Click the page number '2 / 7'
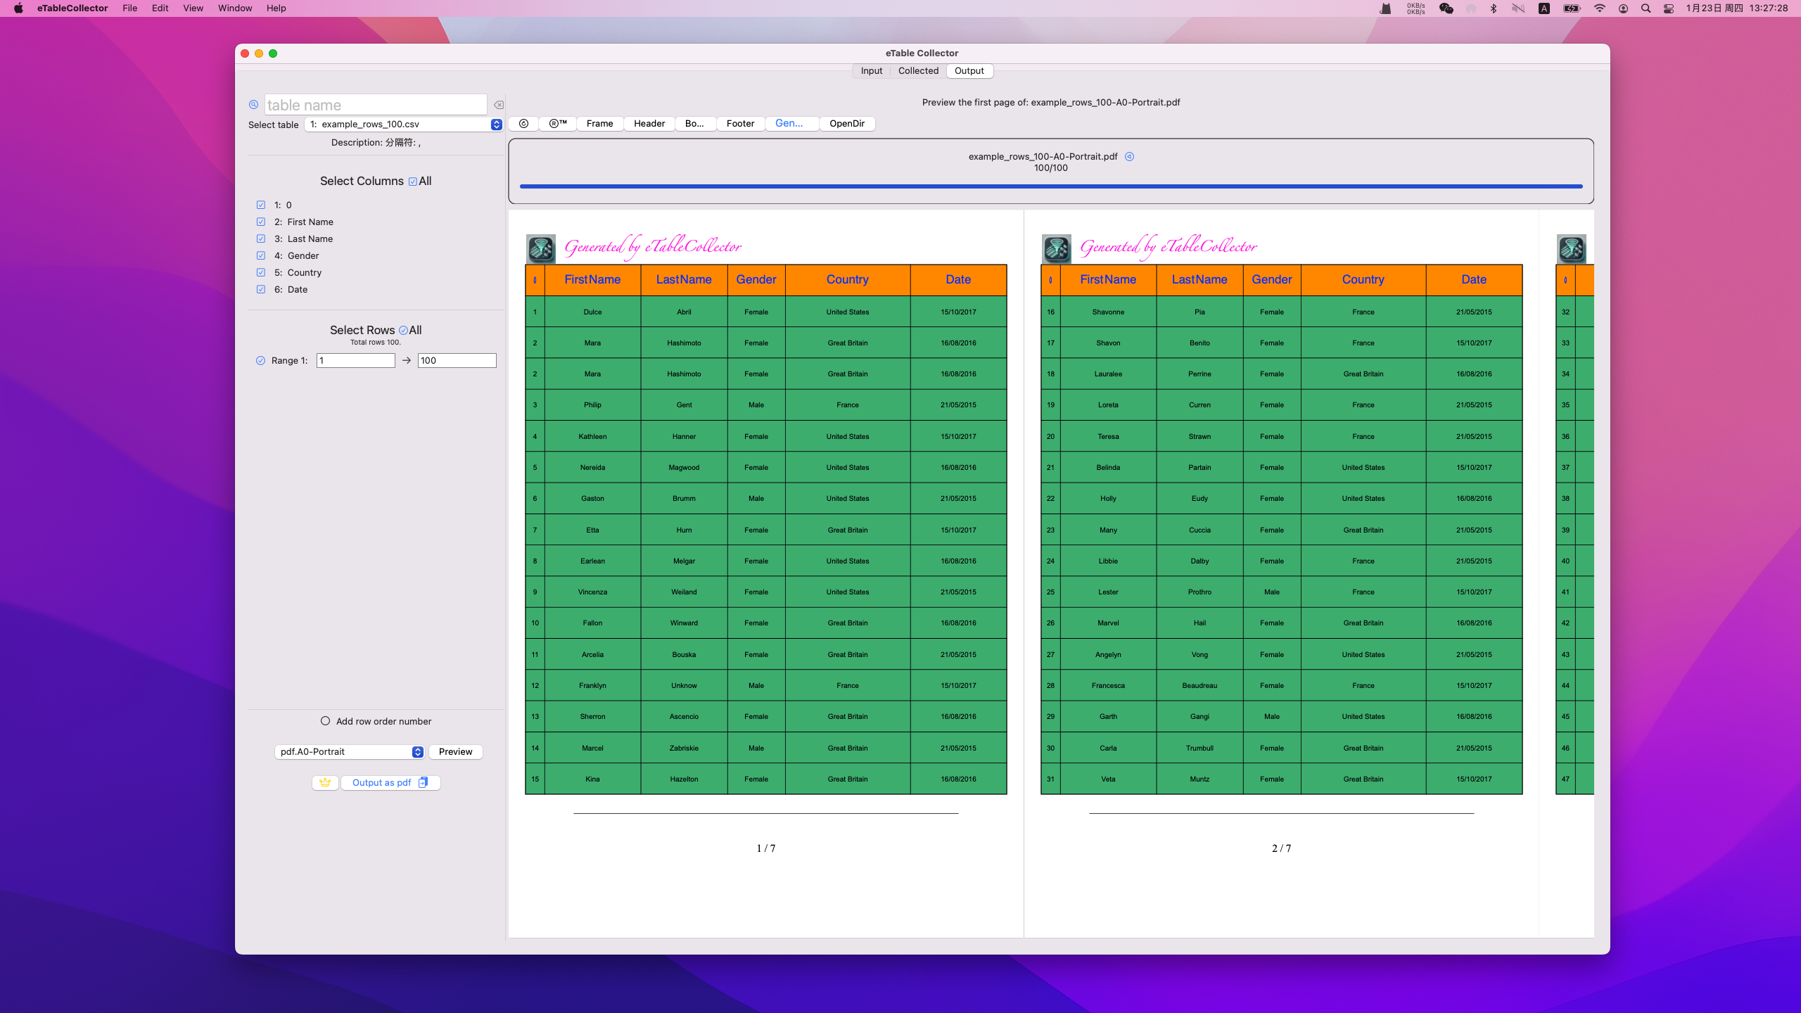 pos(1282,848)
